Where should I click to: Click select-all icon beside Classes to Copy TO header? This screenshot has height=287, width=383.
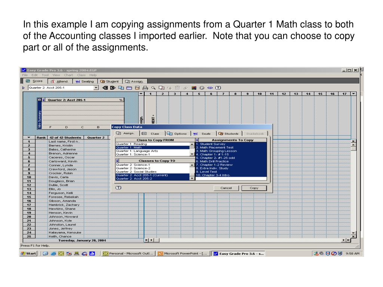(x=117, y=161)
